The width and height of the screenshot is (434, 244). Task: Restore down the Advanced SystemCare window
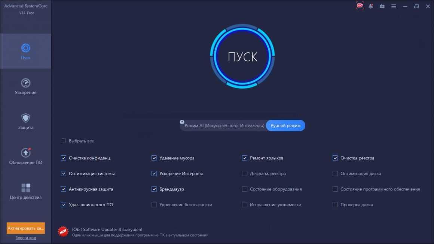416,6
